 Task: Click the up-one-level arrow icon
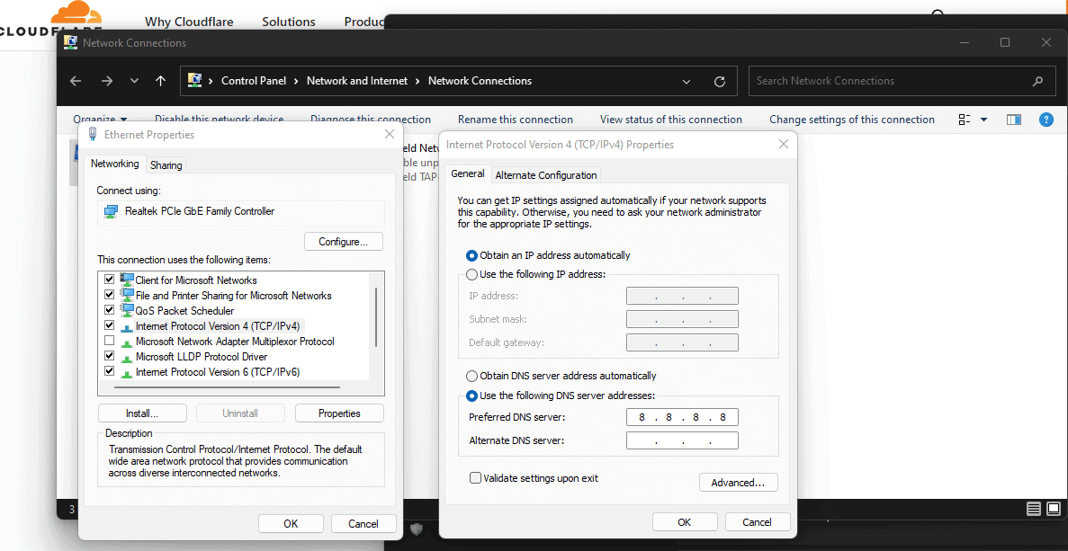coord(160,80)
